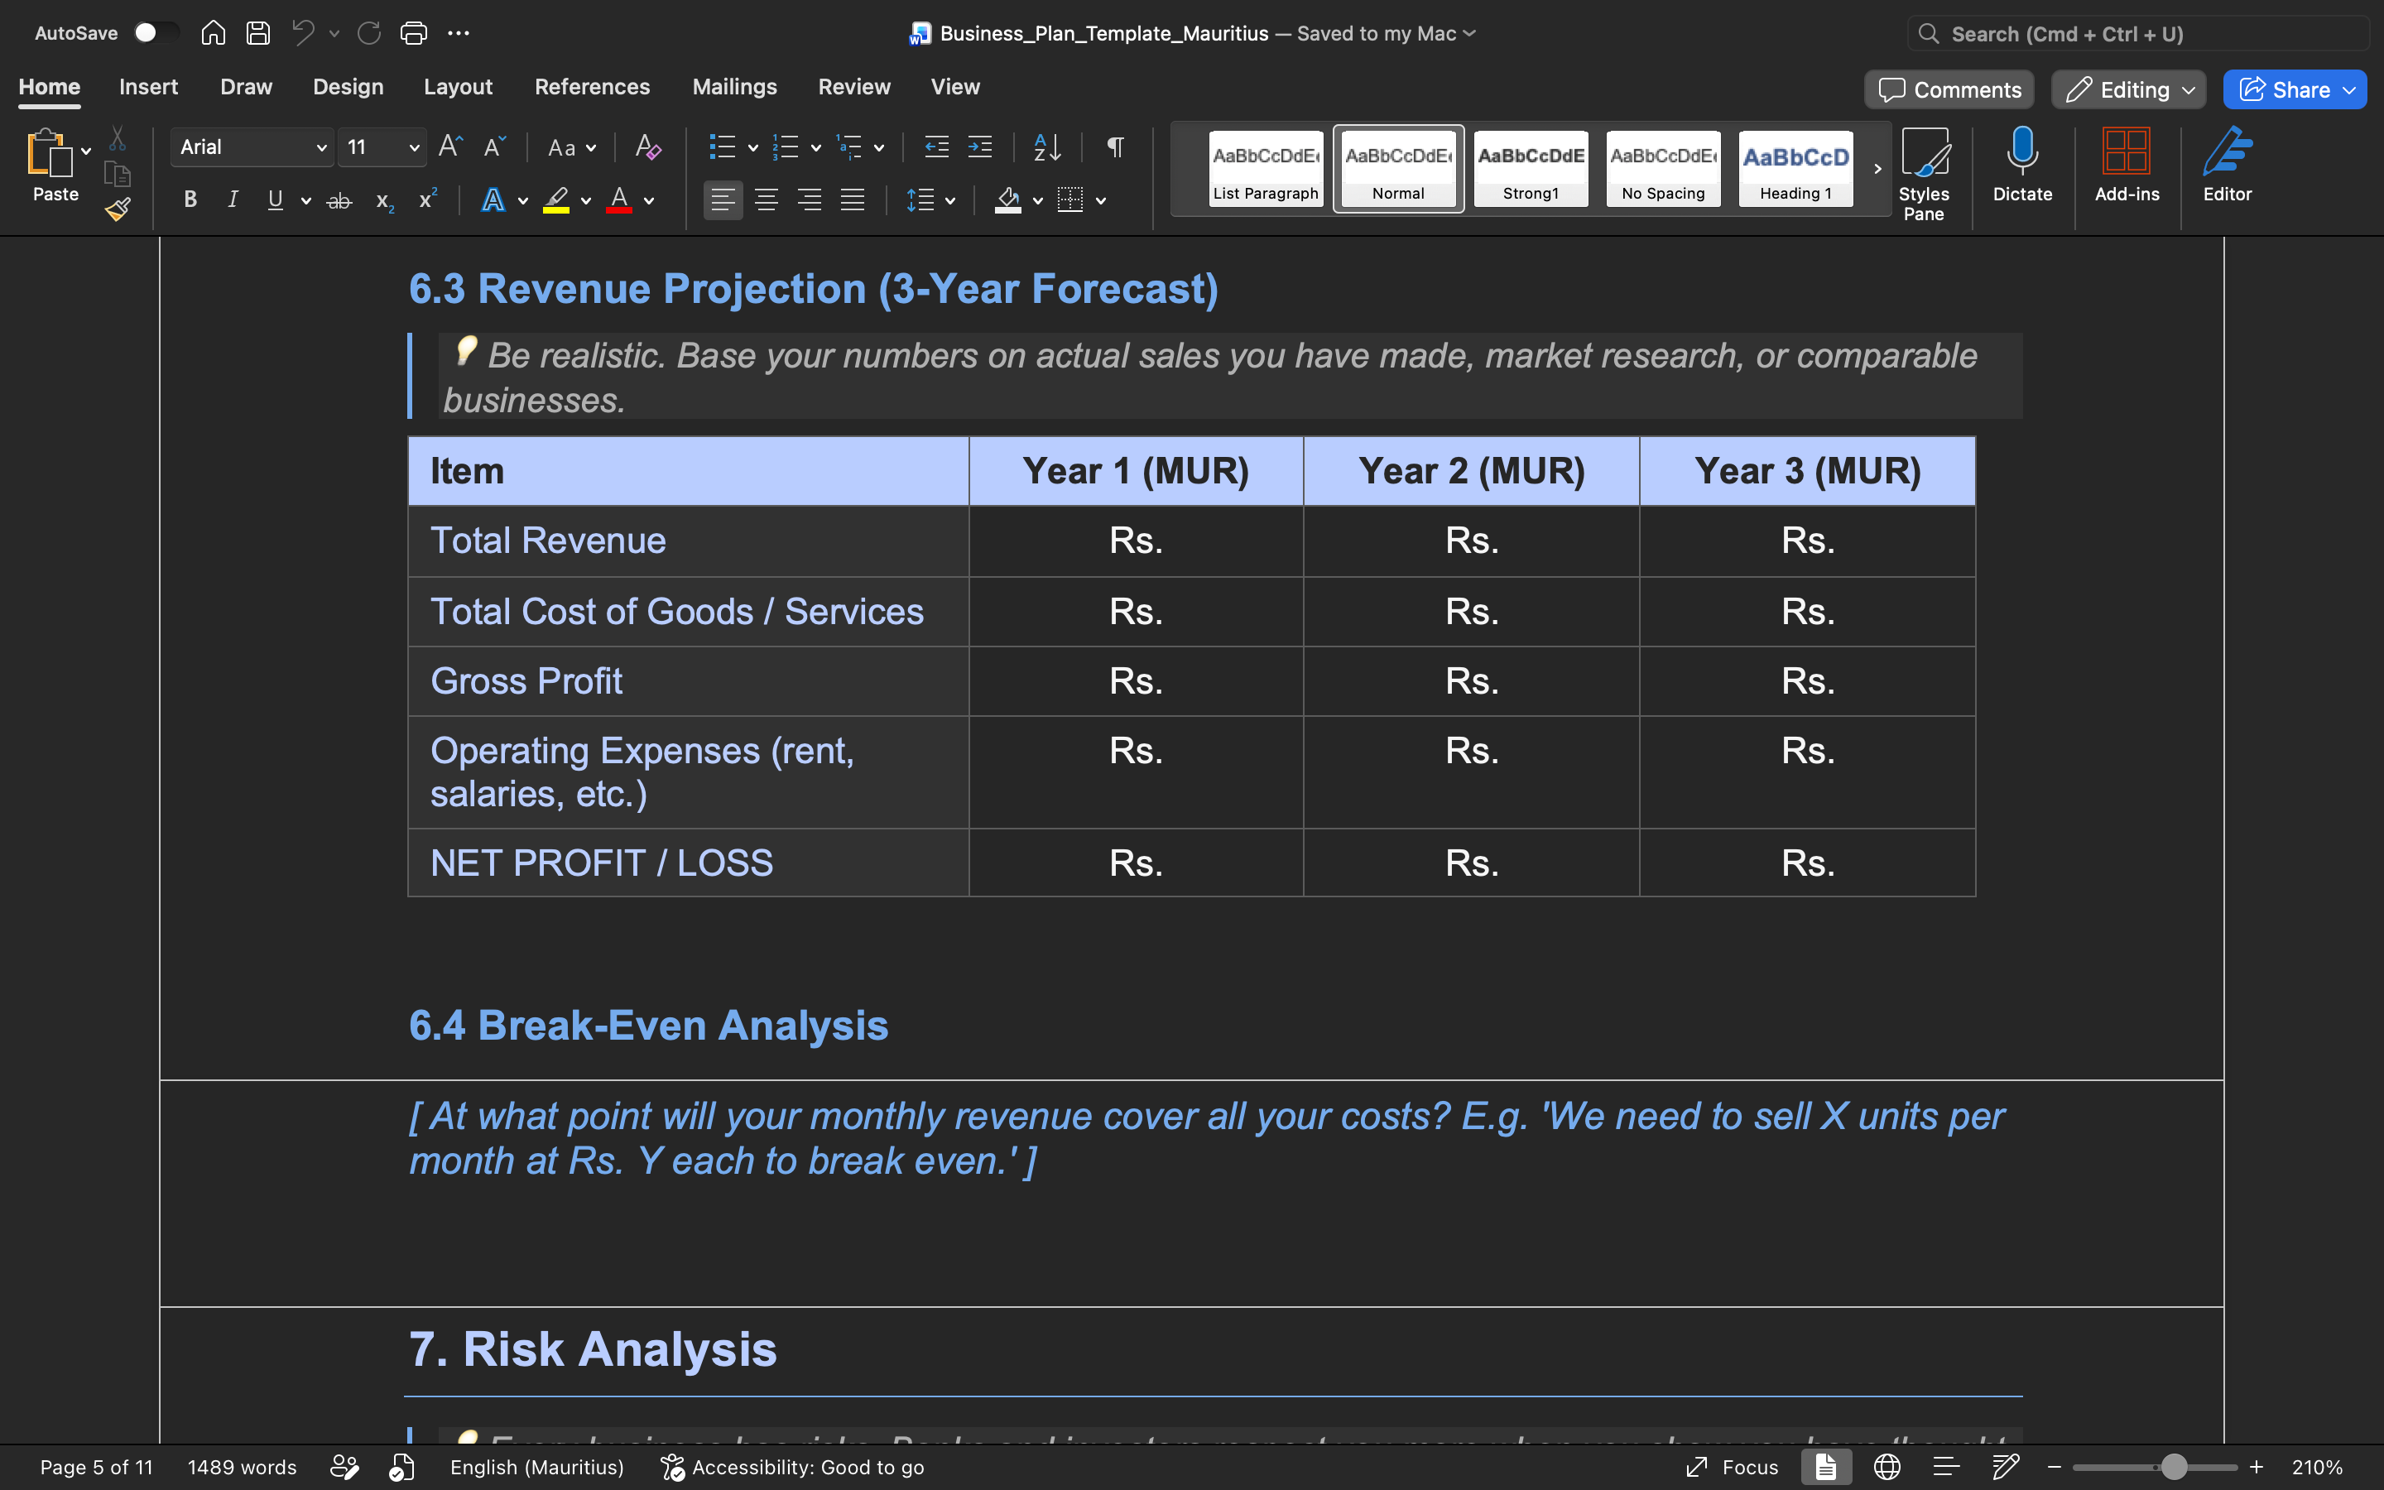The width and height of the screenshot is (2384, 1490).
Task: Apply the Heading 1 style
Action: coord(1795,169)
